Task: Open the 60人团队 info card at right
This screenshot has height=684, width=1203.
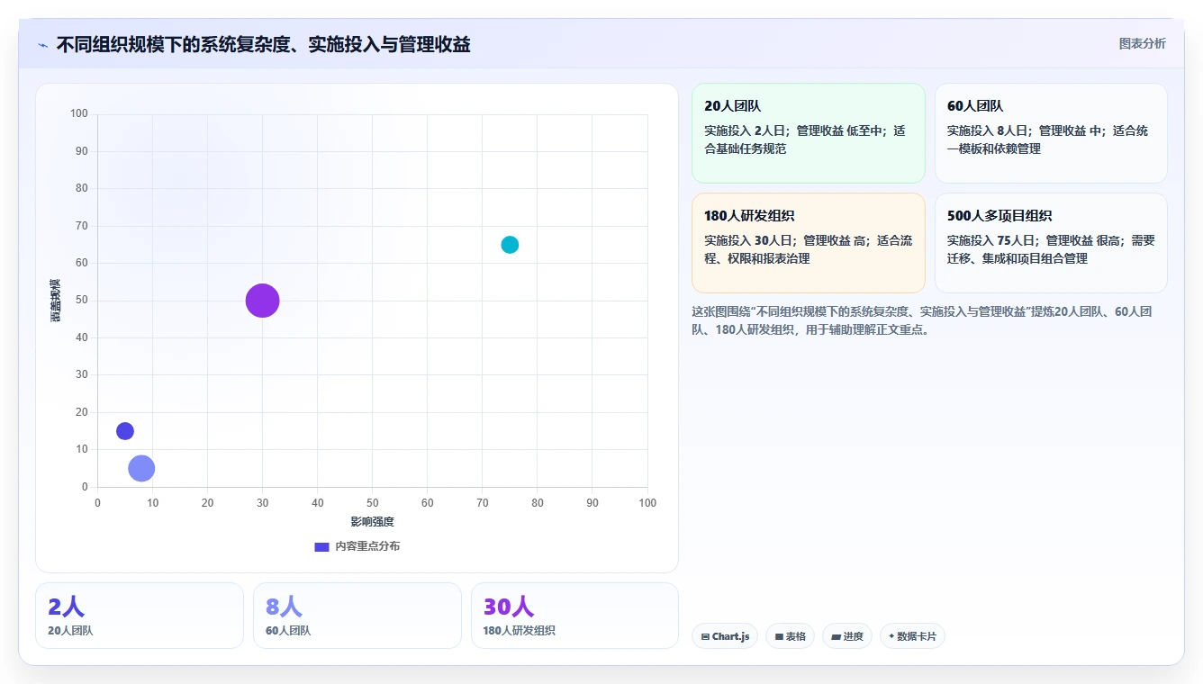Action: (1051, 133)
